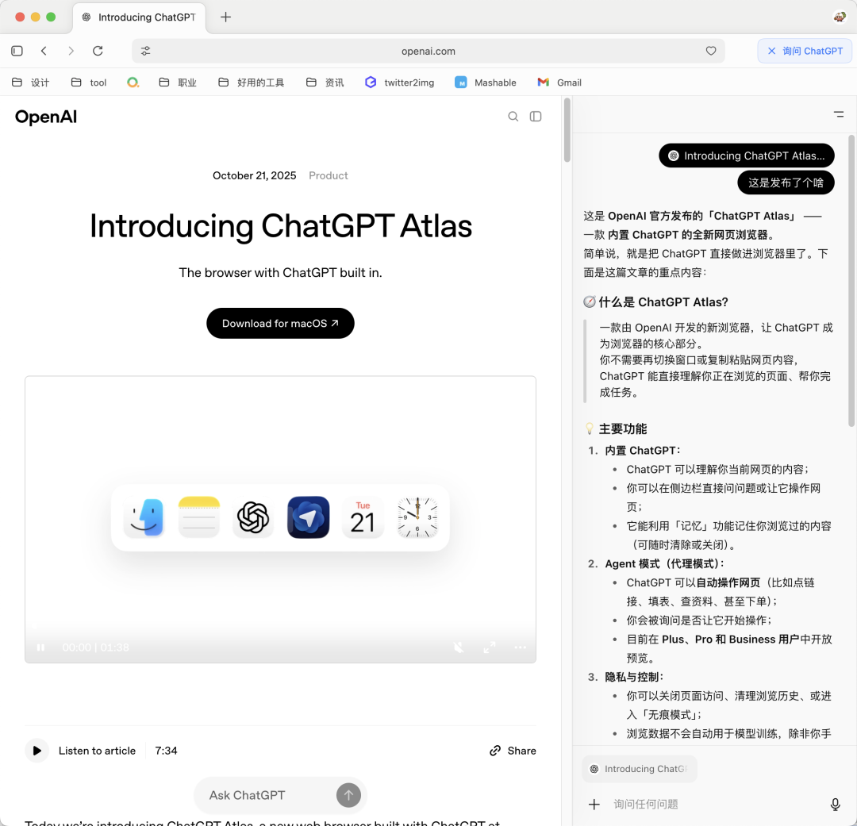Viewport: 857px width, 826px height.
Task: Unmute the video via the crossed speaker icon
Action: click(x=459, y=647)
